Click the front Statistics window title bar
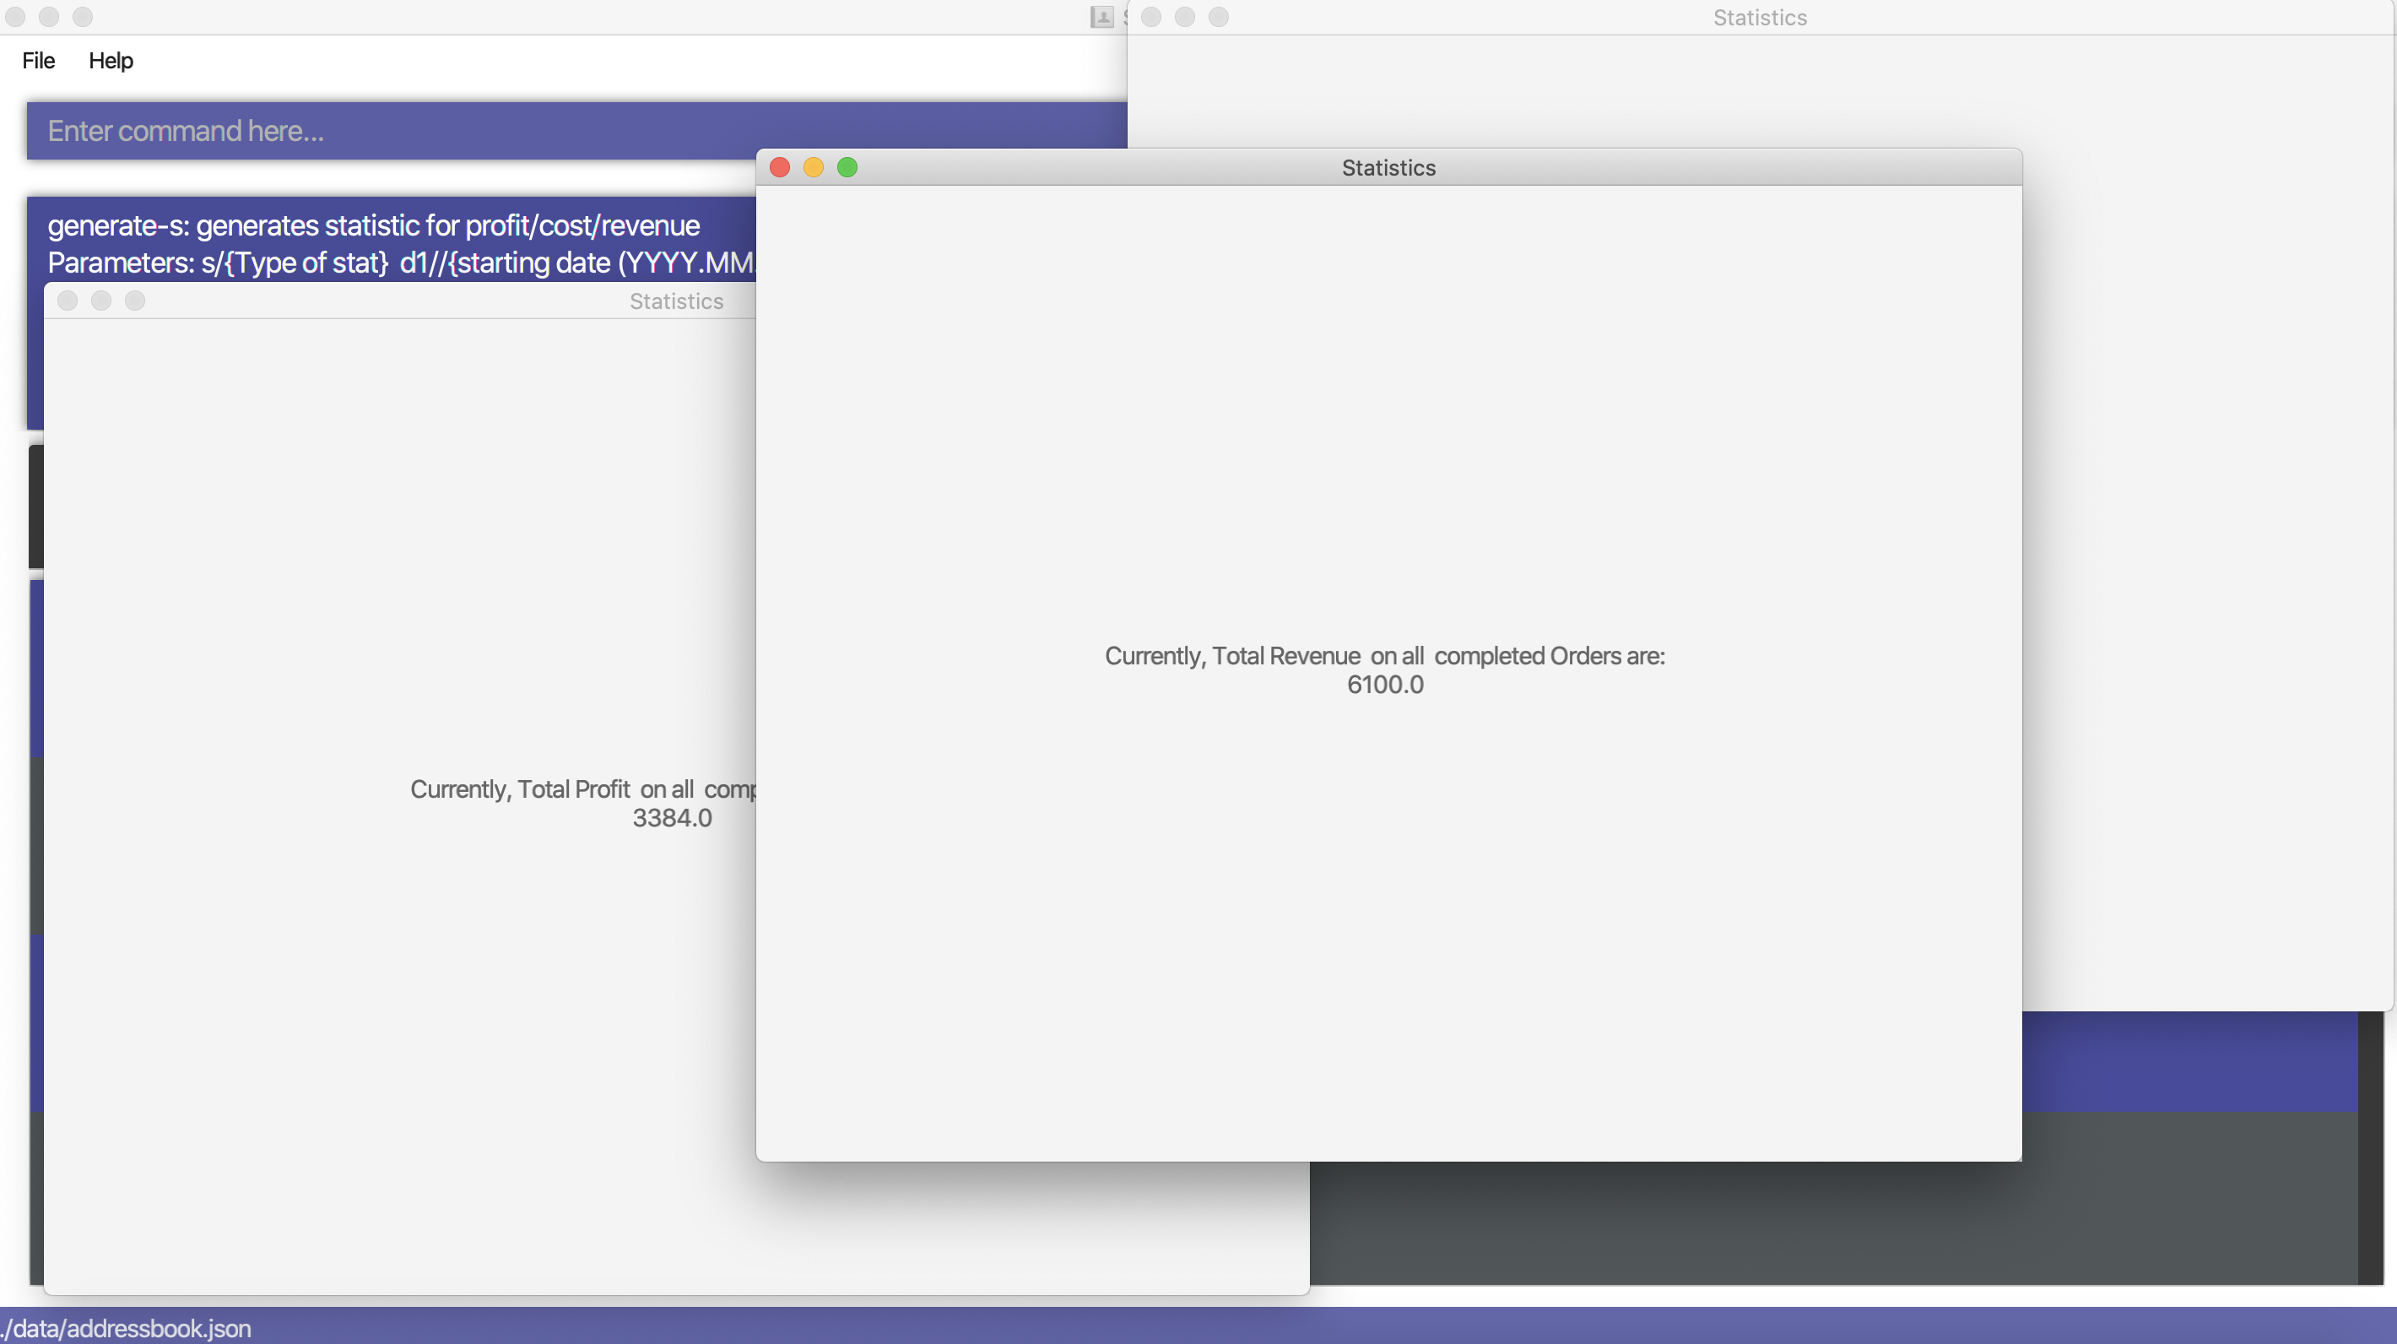This screenshot has width=2397, height=1344. (1388, 167)
